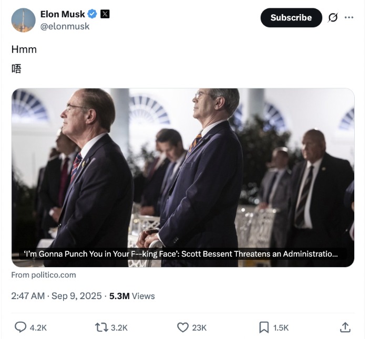View the 5.3M Views analytics
The image size is (370, 339).
click(132, 296)
